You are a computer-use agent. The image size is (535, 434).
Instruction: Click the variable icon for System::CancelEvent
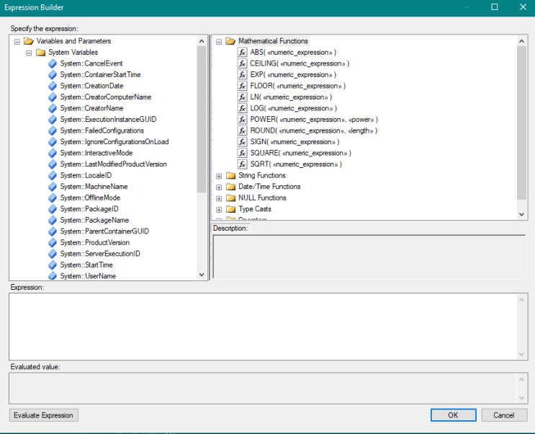[53, 63]
